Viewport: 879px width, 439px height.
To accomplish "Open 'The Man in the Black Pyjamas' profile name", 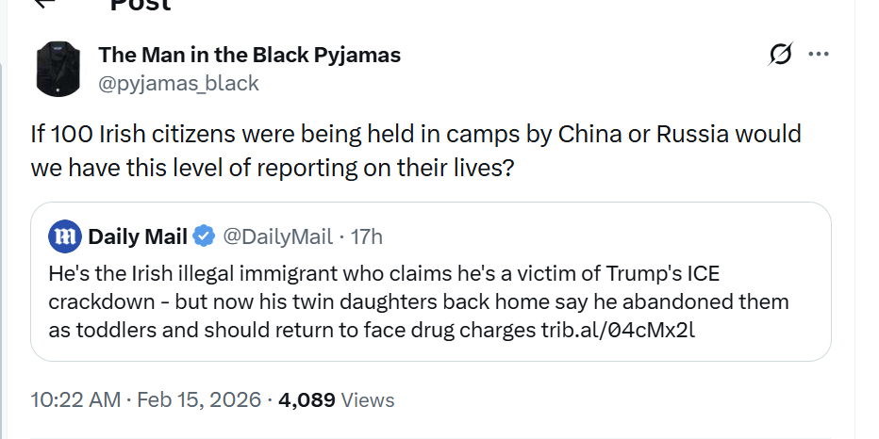I will (x=250, y=55).
